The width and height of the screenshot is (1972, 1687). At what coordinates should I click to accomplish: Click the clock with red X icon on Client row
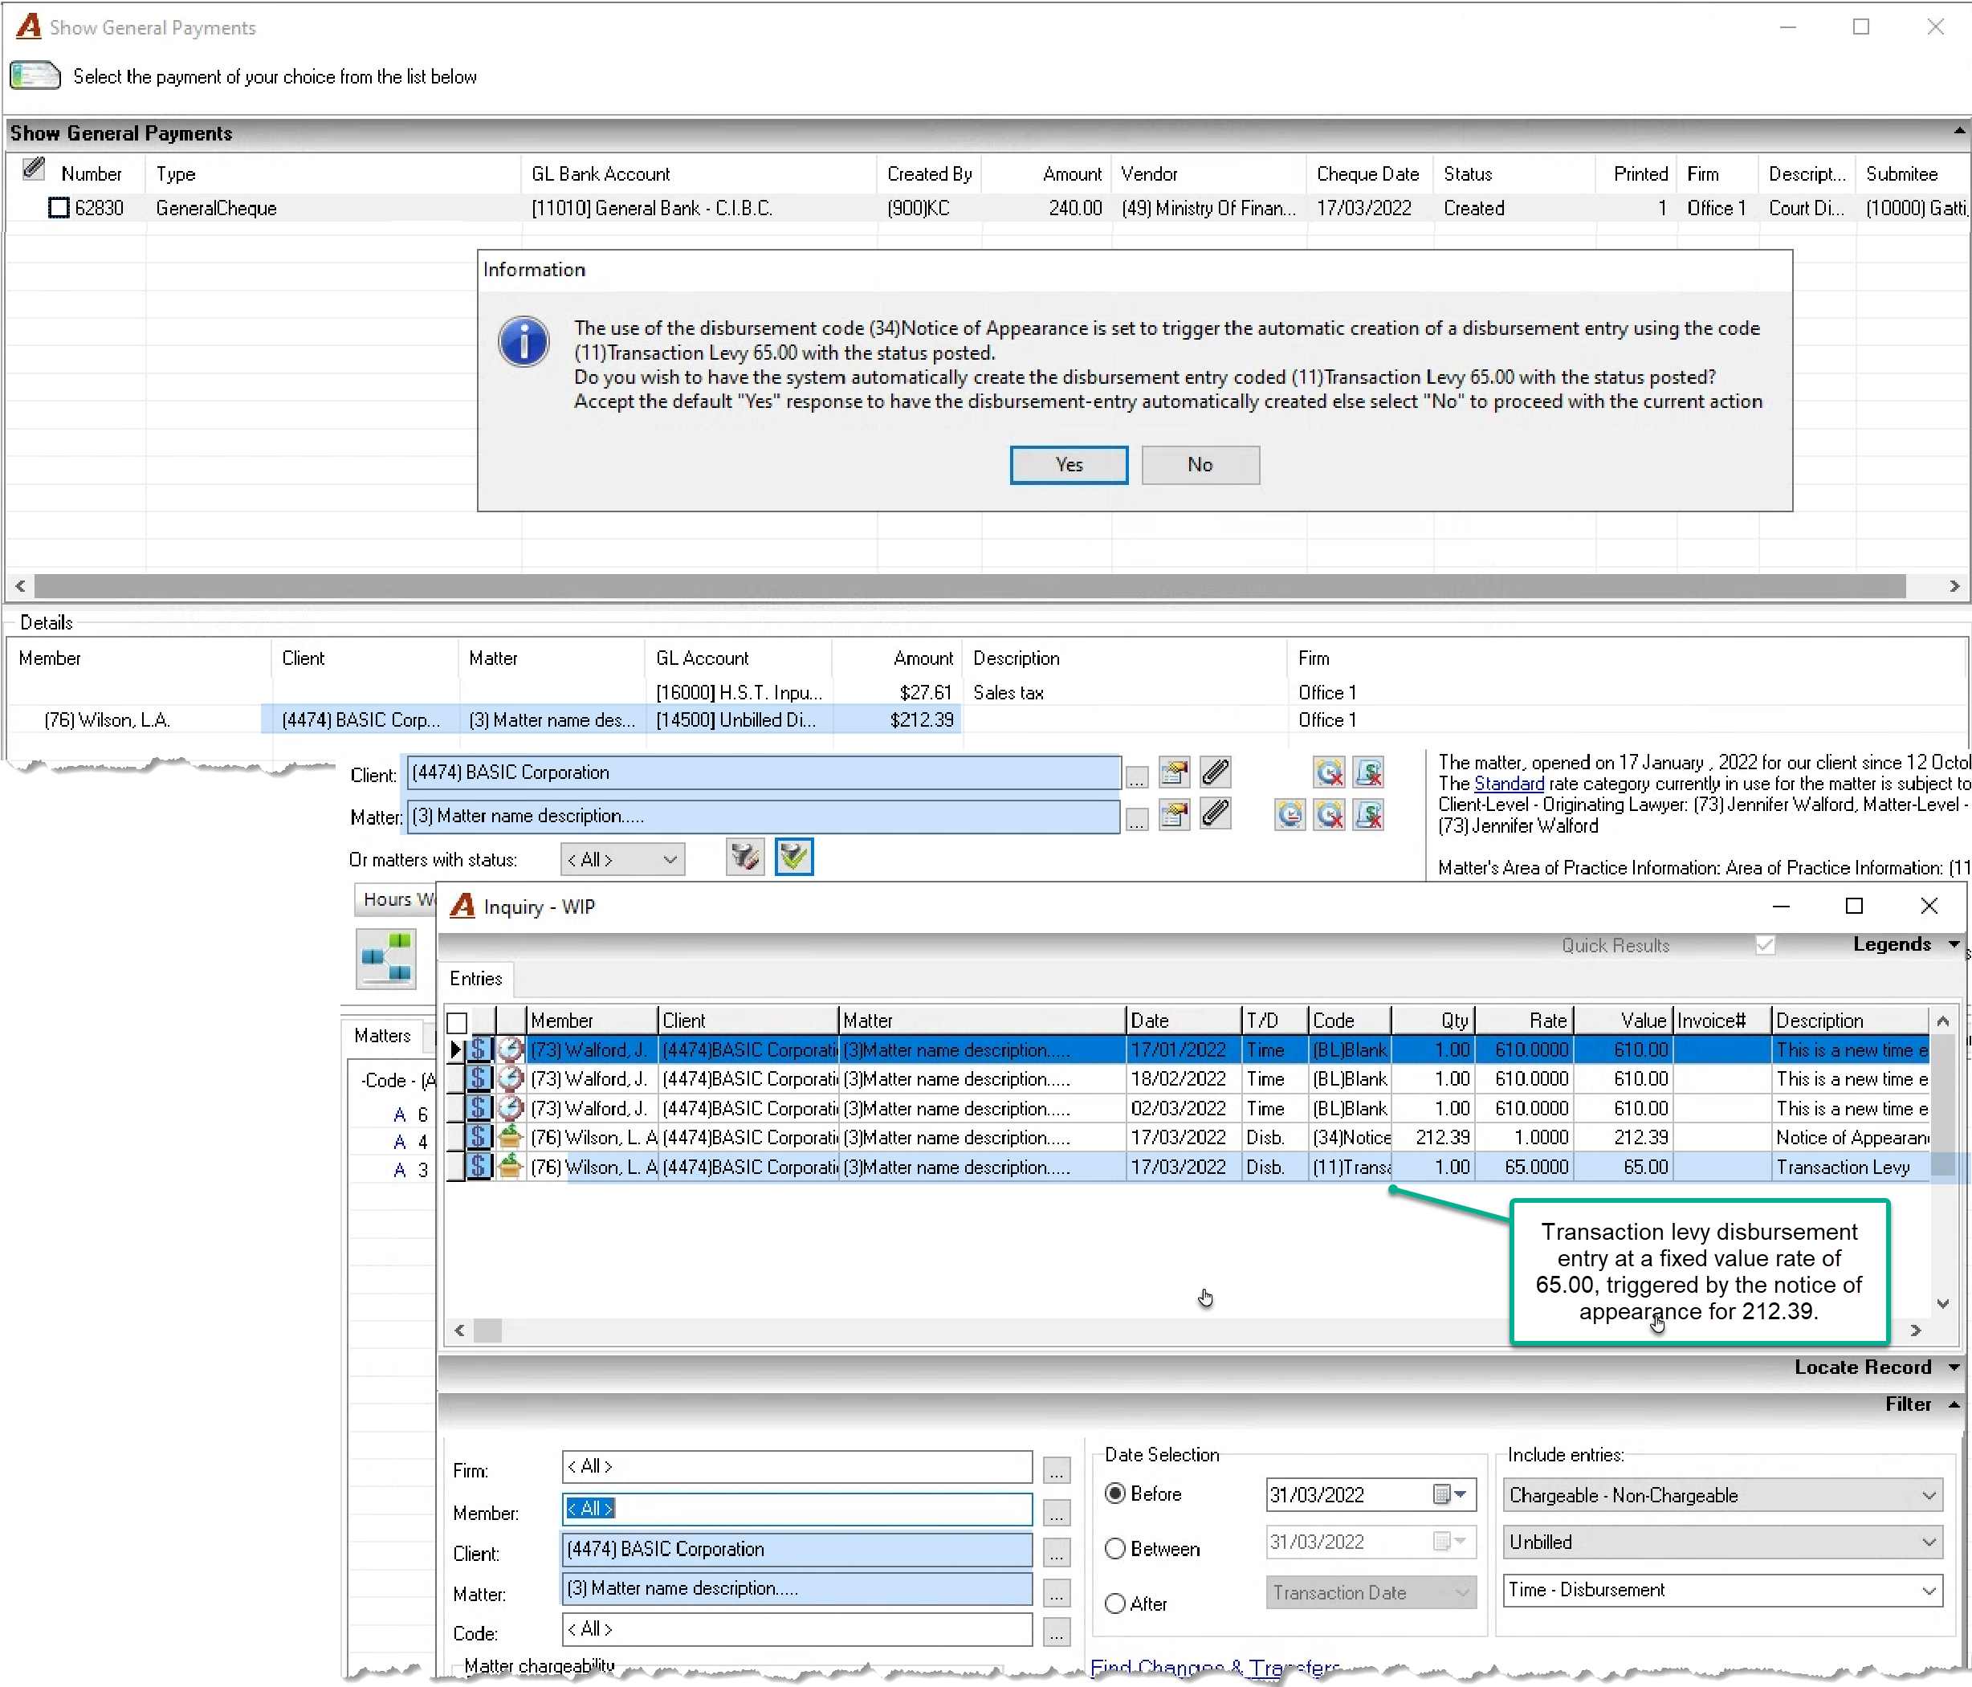[x=1330, y=772]
